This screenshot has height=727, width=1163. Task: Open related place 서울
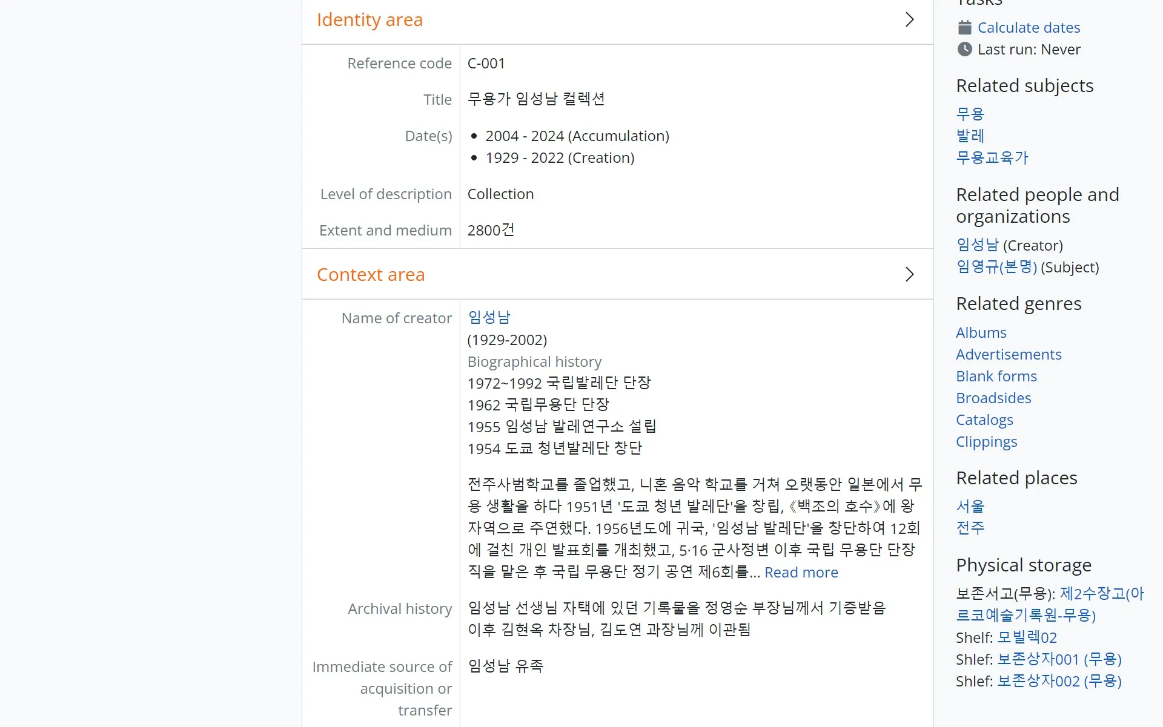point(970,506)
